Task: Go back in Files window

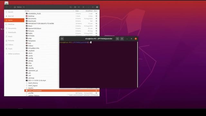Action: click(7, 7)
